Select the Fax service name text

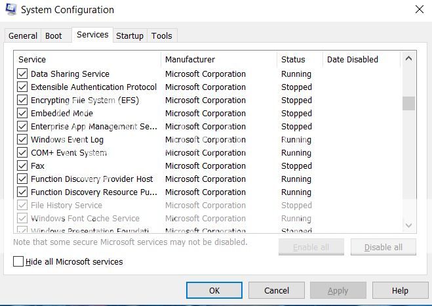point(37,166)
